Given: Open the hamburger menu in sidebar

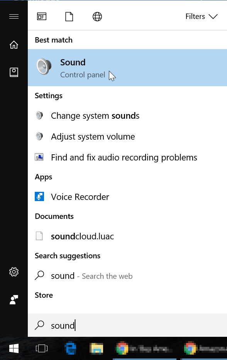Looking at the screenshot, I should tap(14, 16).
